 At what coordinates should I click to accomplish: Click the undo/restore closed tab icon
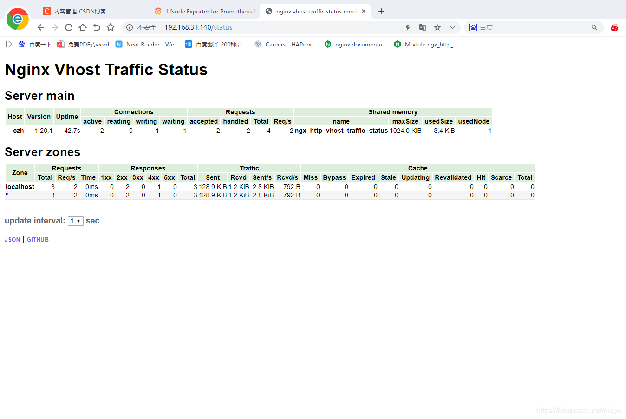click(97, 27)
